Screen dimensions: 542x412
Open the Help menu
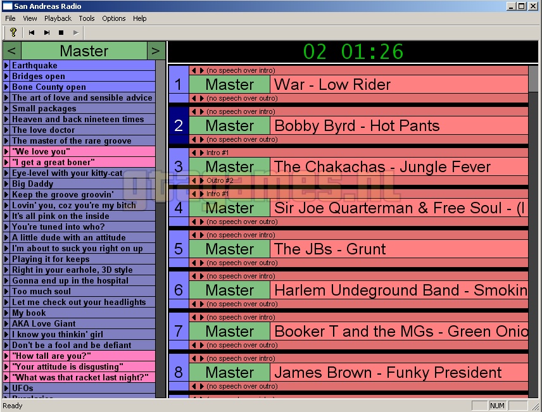(x=140, y=18)
